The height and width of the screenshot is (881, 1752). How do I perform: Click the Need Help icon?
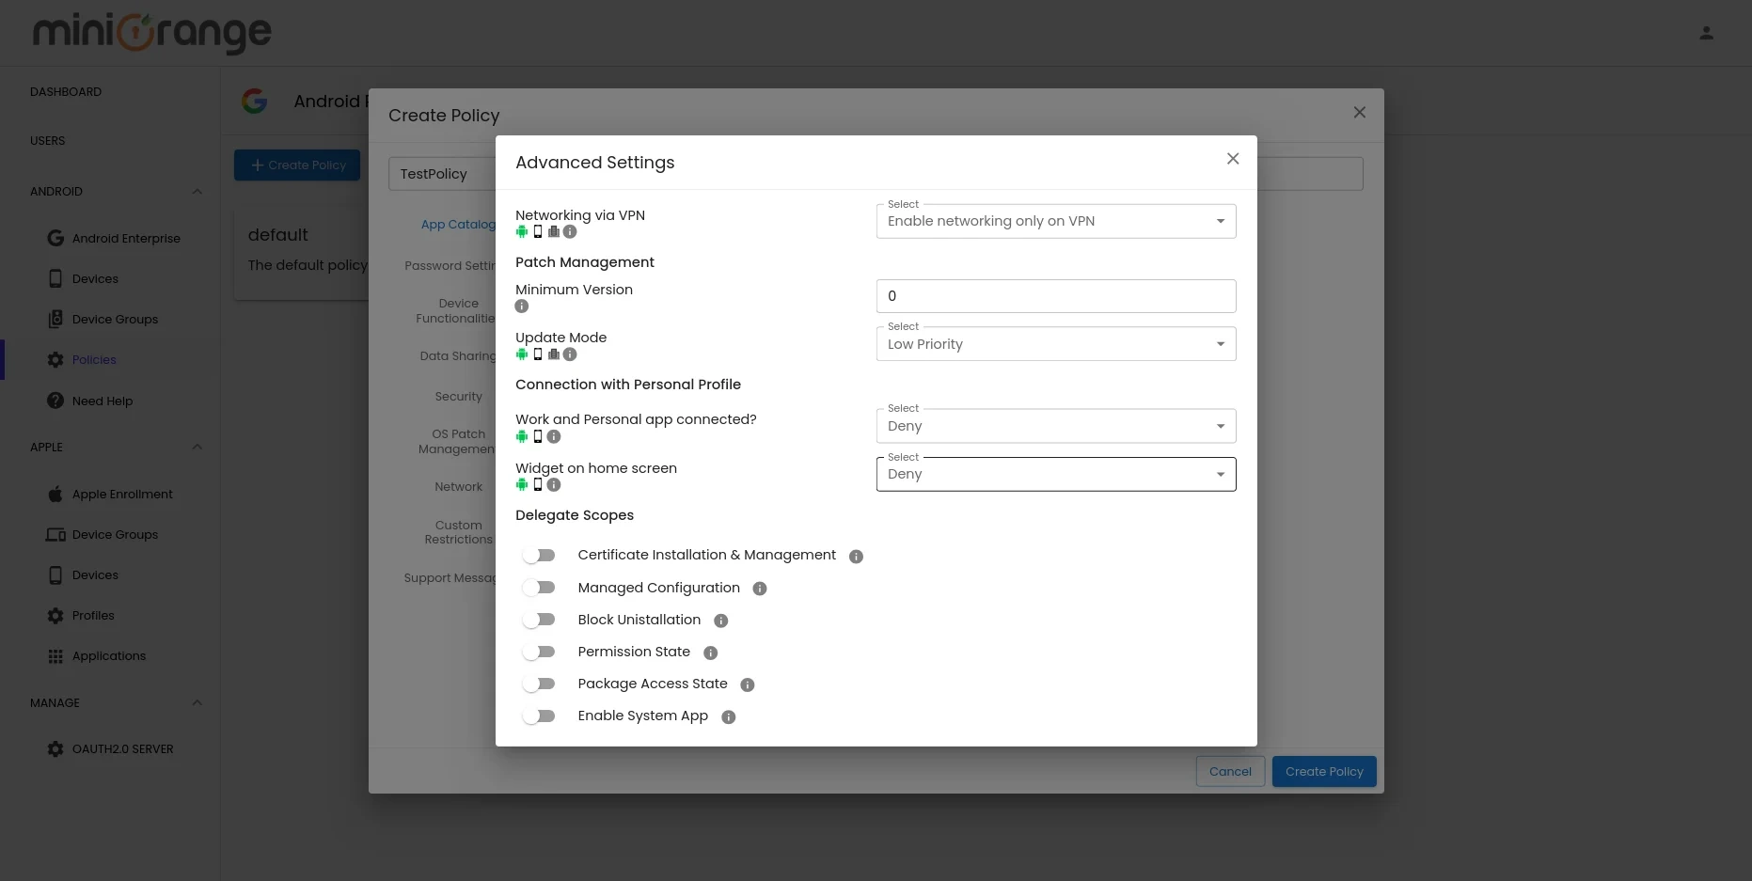tap(55, 401)
